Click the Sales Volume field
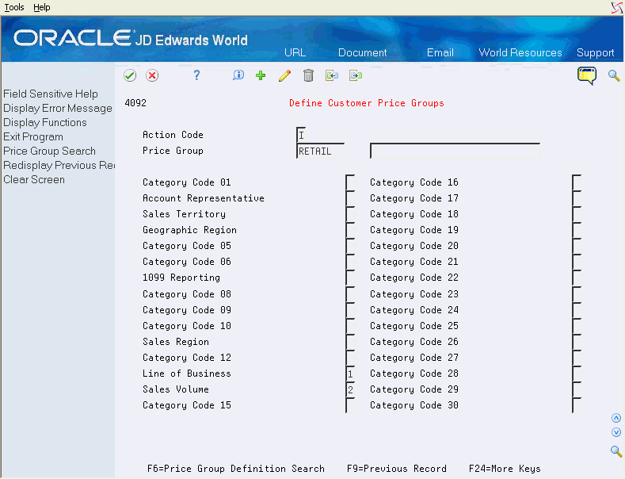 [x=350, y=389]
